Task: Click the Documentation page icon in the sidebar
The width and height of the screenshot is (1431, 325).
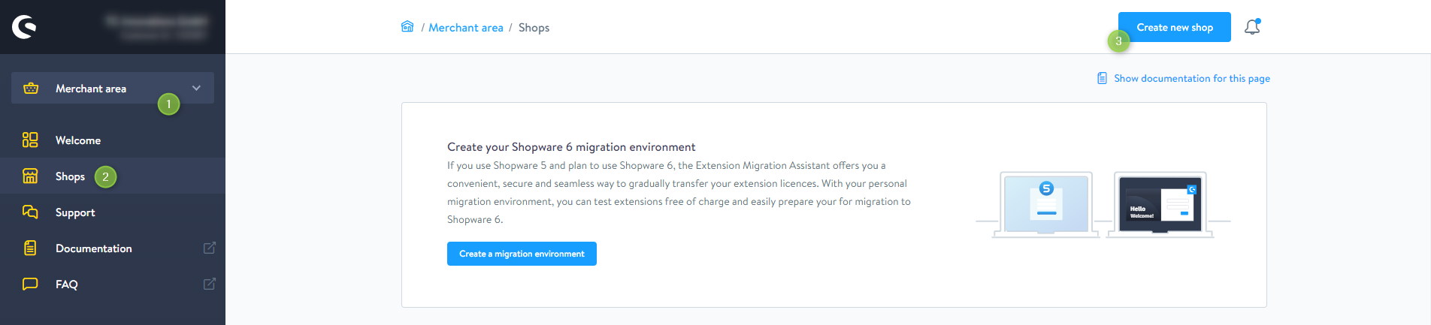Action: [30, 248]
